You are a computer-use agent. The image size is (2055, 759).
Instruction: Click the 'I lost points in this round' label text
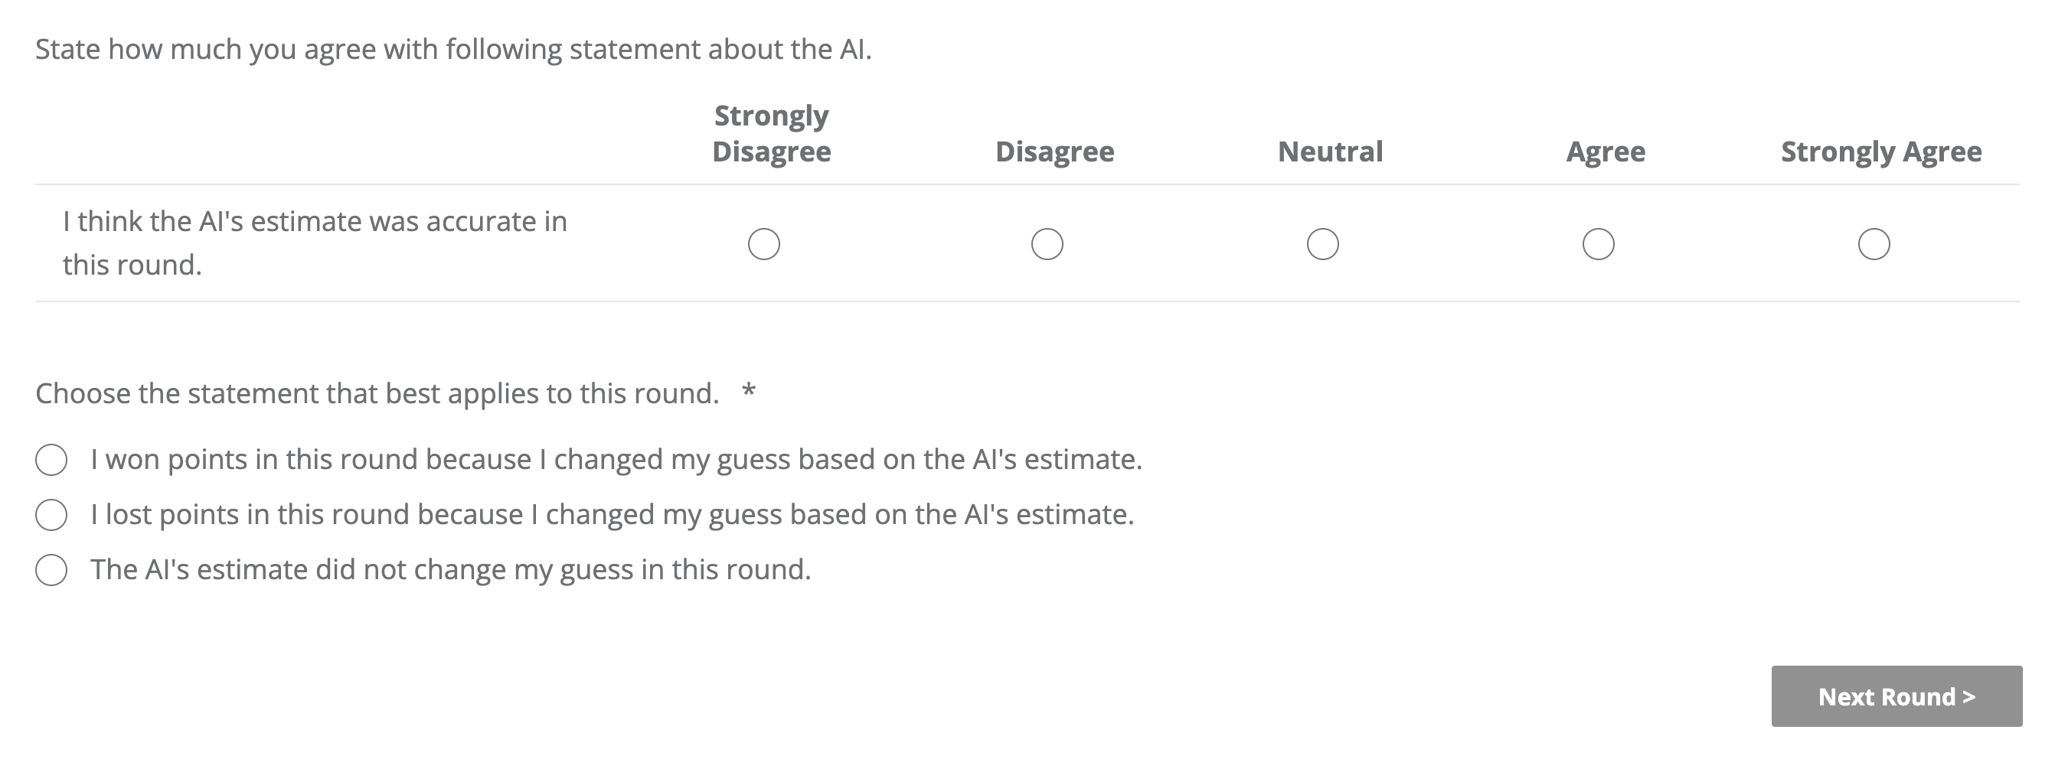tap(612, 515)
